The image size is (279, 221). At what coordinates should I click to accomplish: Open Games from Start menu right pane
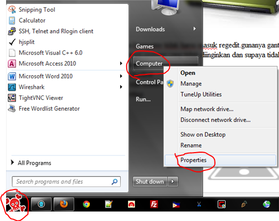144,46
